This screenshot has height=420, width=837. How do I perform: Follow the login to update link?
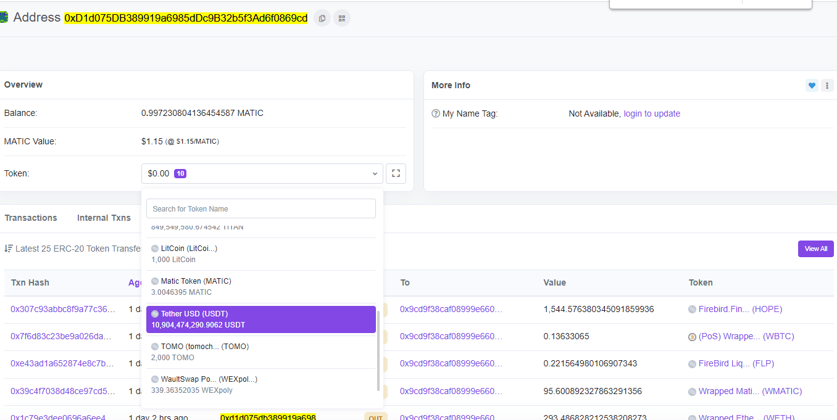tap(652, 113)
